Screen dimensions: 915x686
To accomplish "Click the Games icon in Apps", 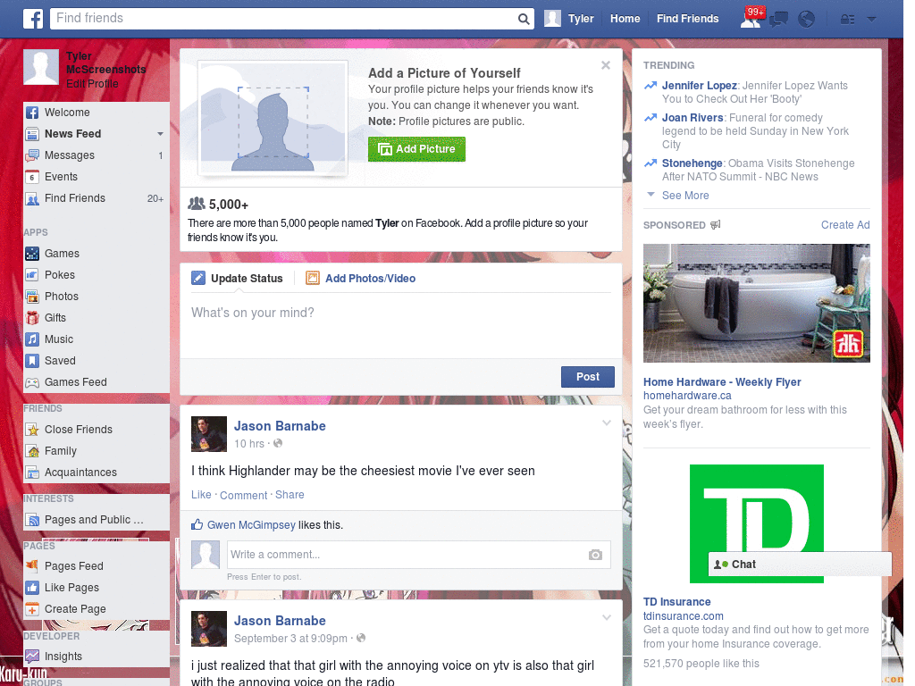I will click(32, 254).
